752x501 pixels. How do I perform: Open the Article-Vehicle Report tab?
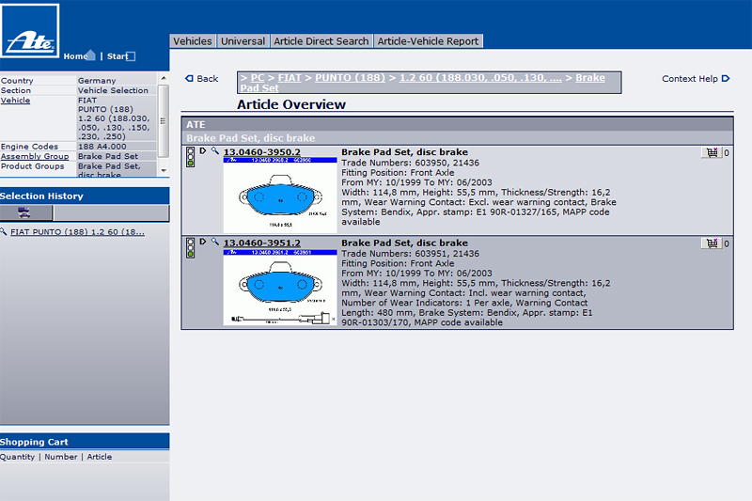coord(428,41)
